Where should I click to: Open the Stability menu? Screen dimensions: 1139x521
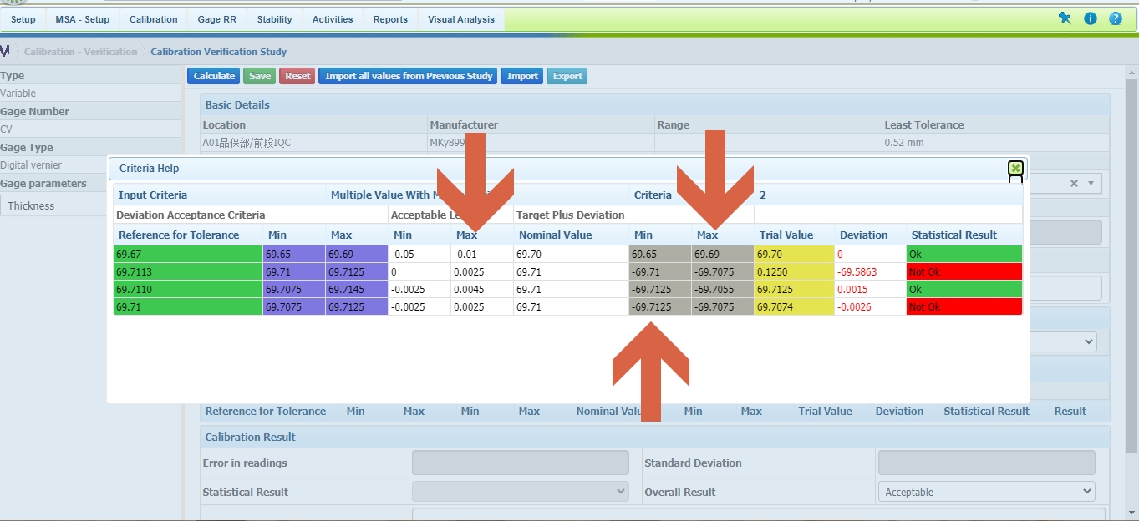(275, 19)
